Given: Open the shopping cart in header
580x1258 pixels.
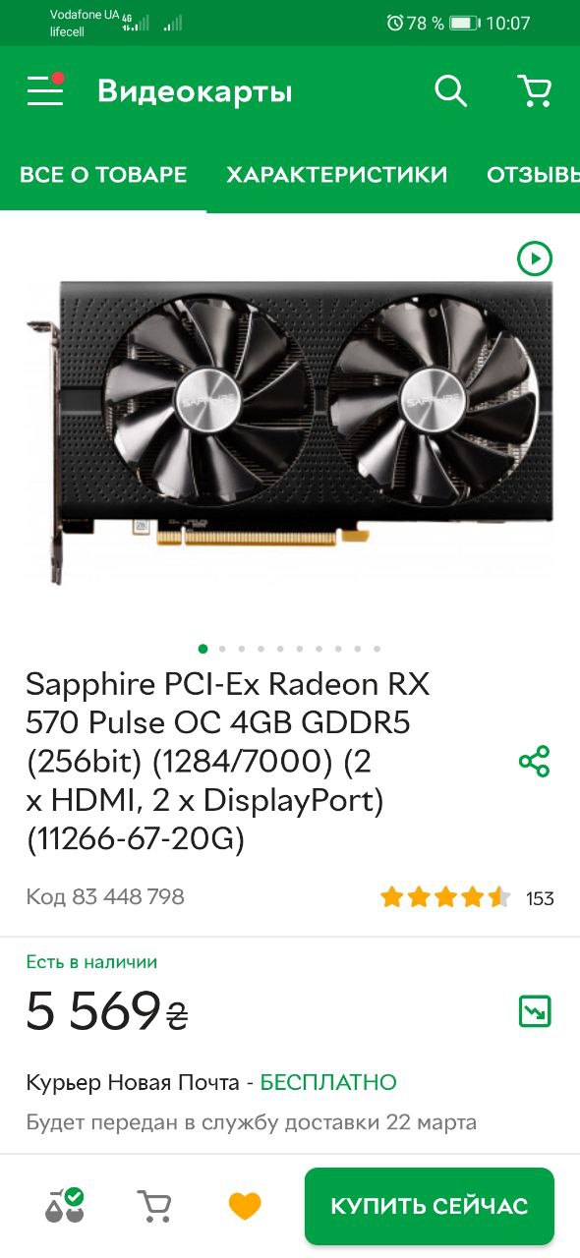Looking at the screenshot, I should tap(535, 91).
